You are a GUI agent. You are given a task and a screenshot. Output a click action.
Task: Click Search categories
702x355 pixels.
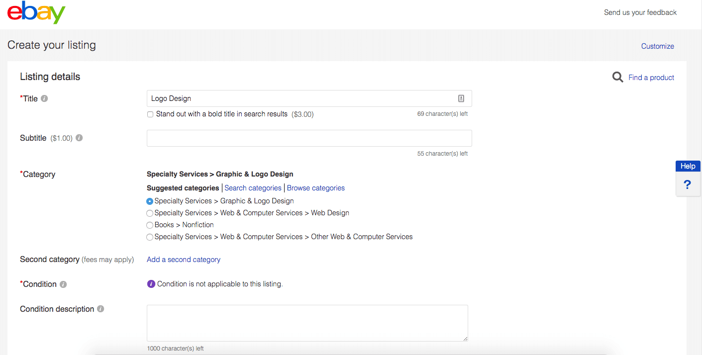[253, 187]
